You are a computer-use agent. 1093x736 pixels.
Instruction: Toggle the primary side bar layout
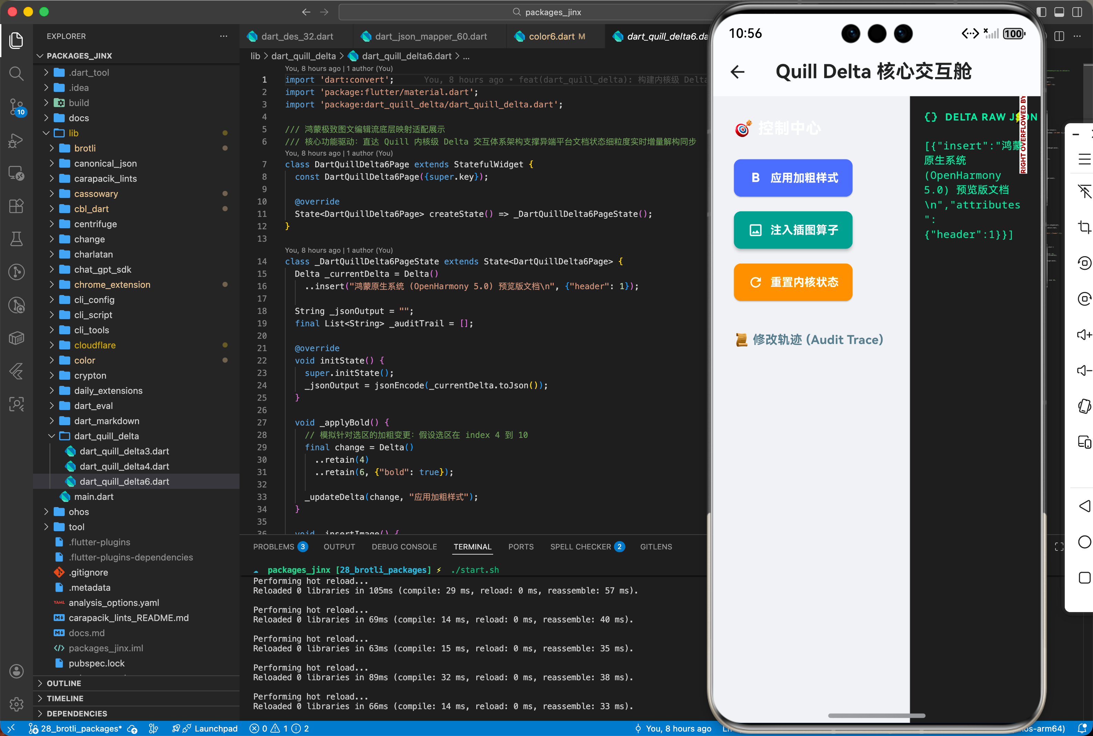point(1041,12)
